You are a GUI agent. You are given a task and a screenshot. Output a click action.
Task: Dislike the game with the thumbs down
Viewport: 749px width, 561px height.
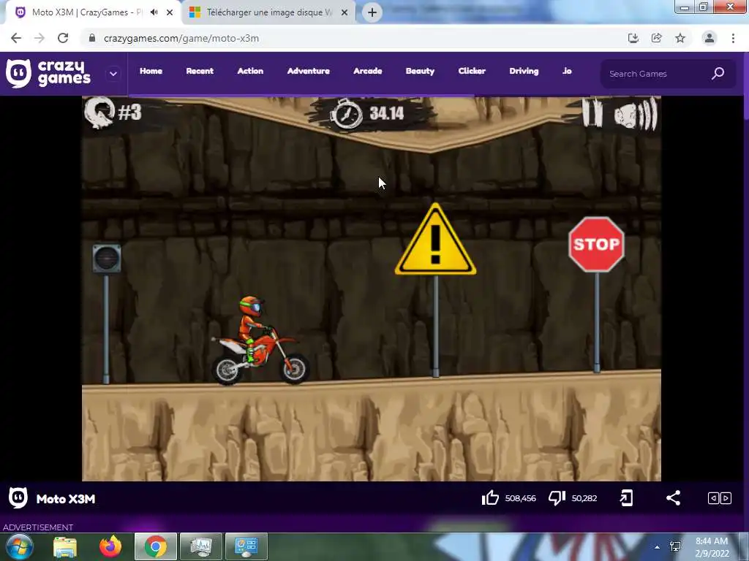(x=557, y=498)
